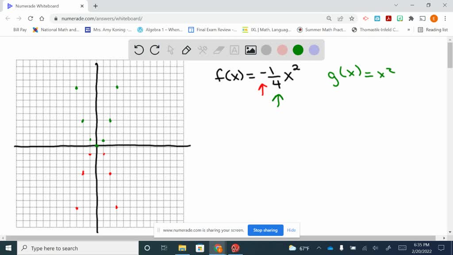Image resolution: width=453 pixels, height=255 pixels.
Task: Click the Stop sharing button
Action: pyautogui.click(x=265, y=230)
